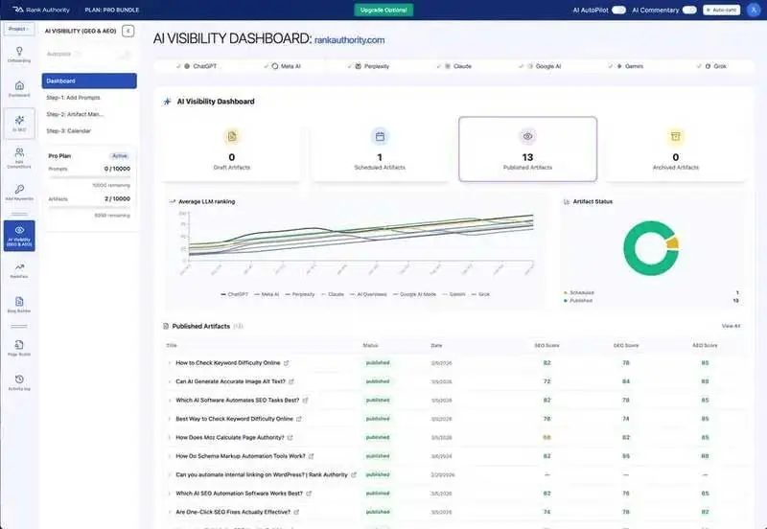Expand row Which AI SEO Automation Software Works Best
767x529 pixels.
(x=170, y=494)
